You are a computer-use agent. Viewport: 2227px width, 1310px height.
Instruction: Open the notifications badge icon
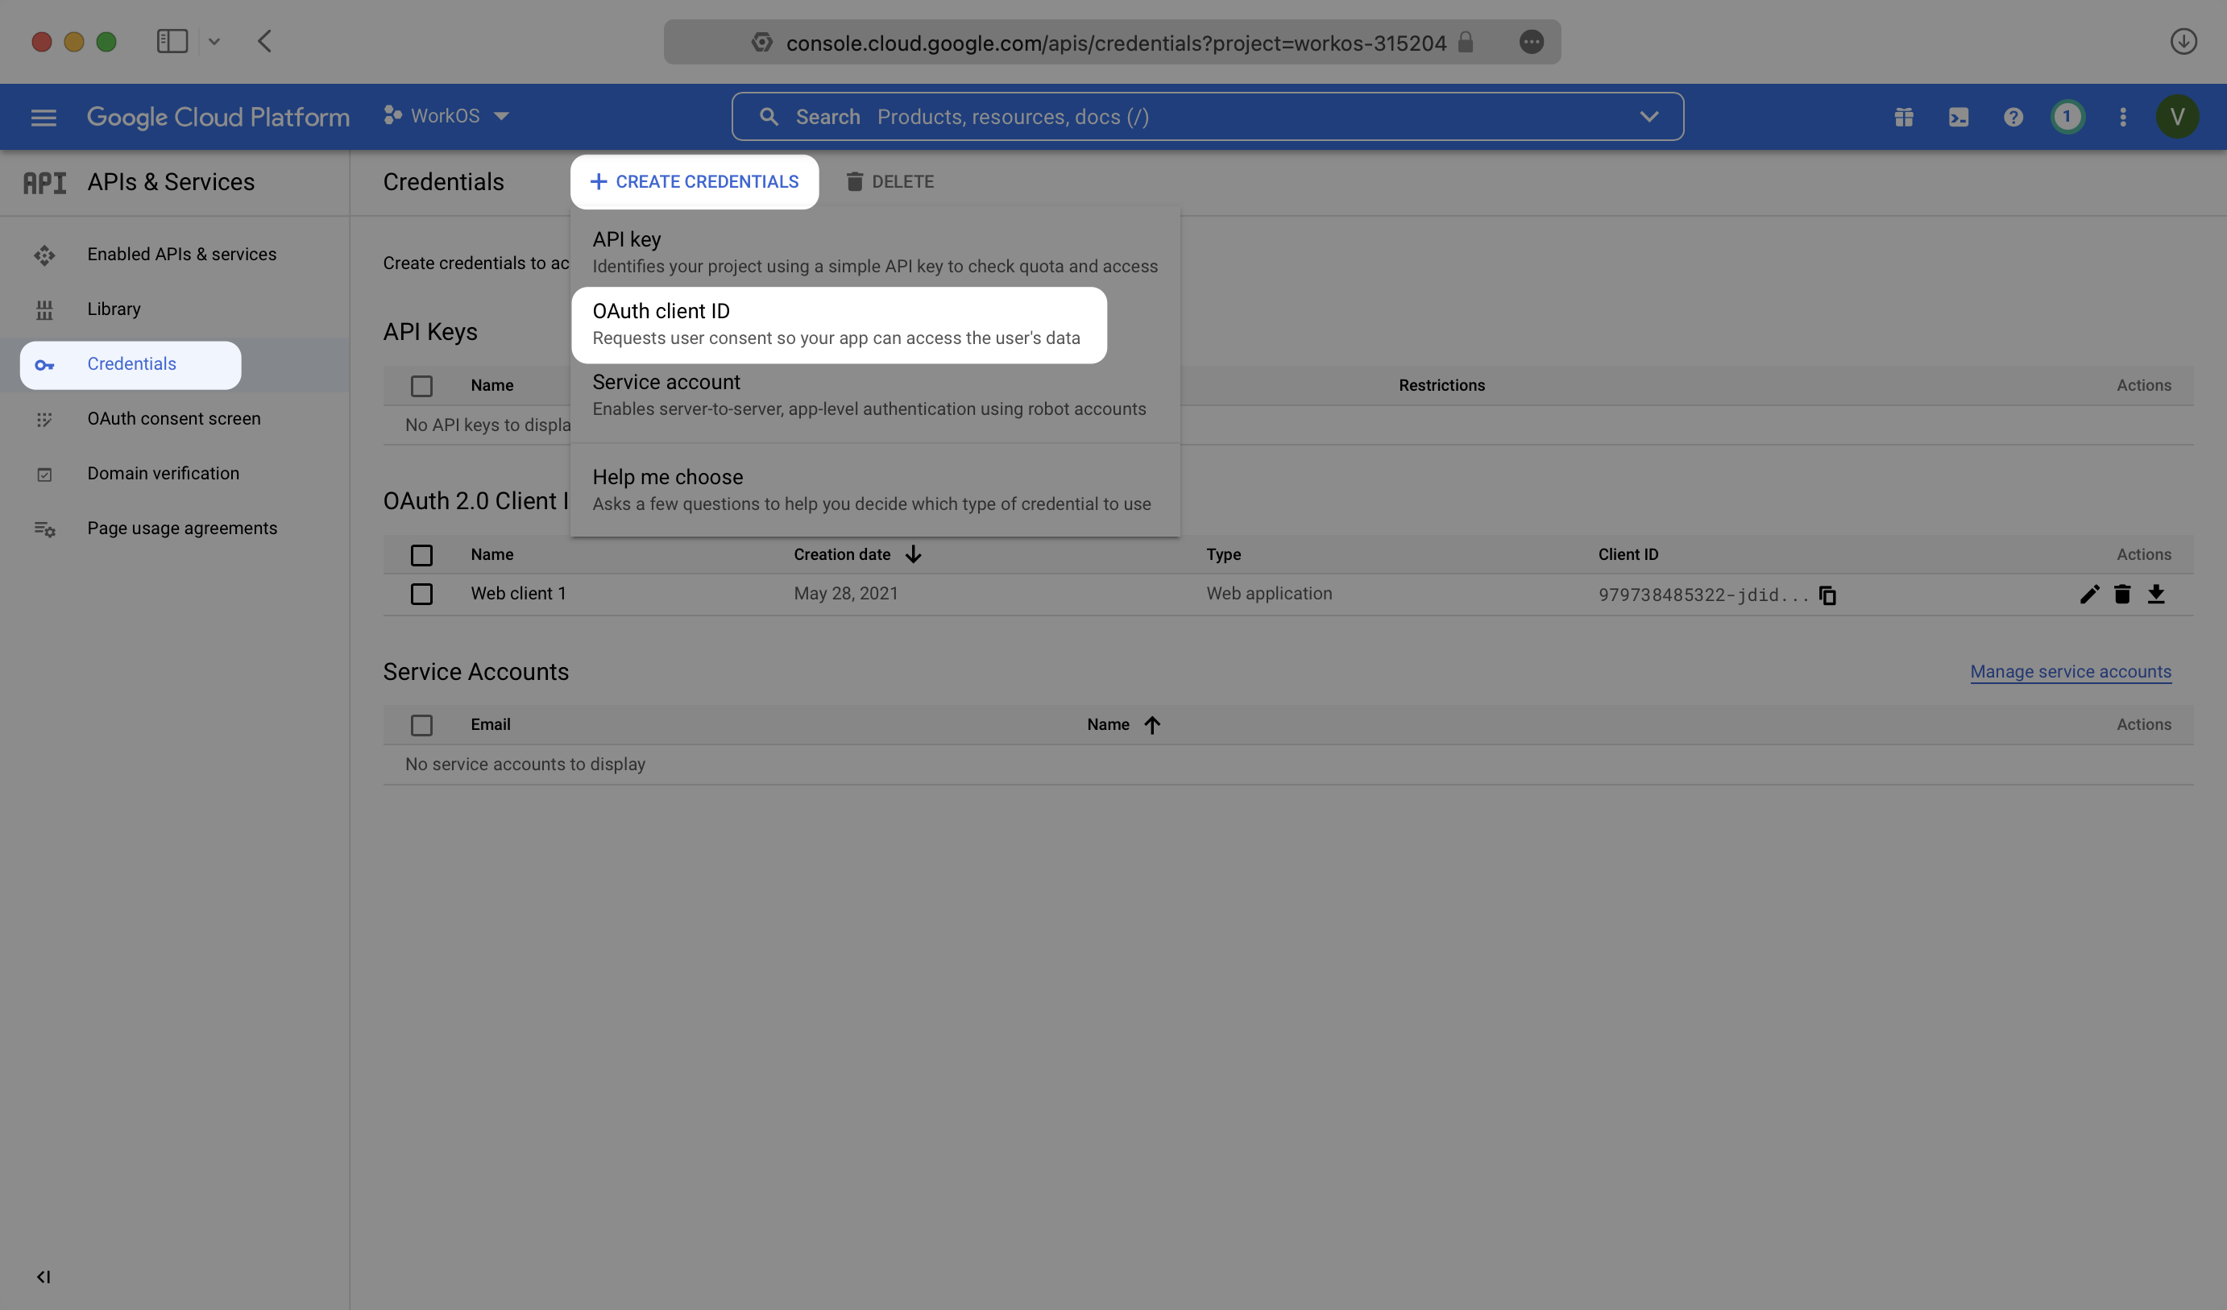(2067, 117)
